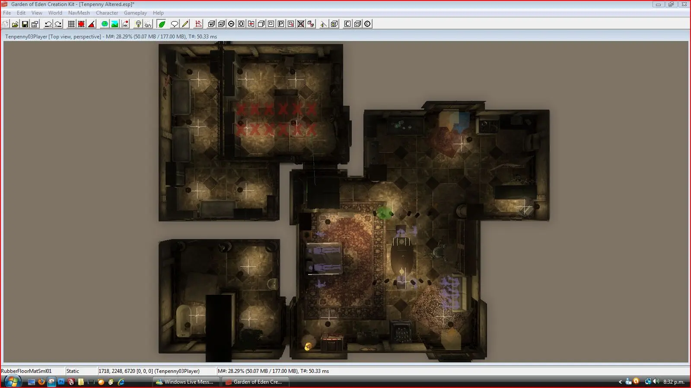This screenshot has width=691, height=388.
Task: Show hidden system tray icons arrow
Action: [x=620, y=382]
